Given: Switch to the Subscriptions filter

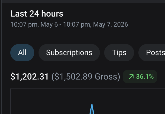Looking at the screenshot, I should pyautogui.click(x=69, y=53).
